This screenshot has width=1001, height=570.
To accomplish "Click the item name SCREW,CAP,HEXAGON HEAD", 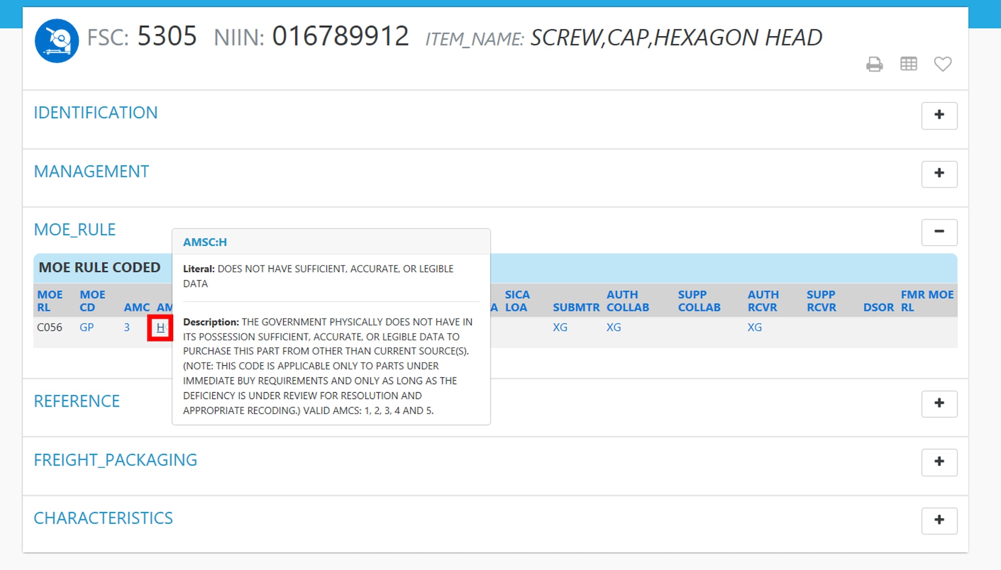I will (x=676, y=37).
